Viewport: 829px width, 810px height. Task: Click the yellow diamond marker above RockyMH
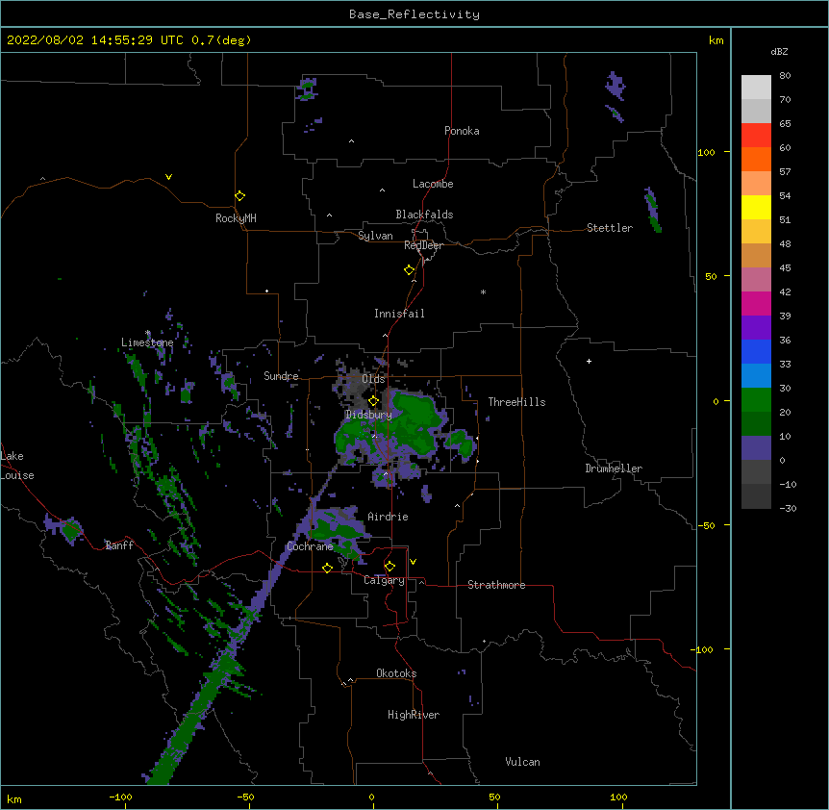pos(239,196)
